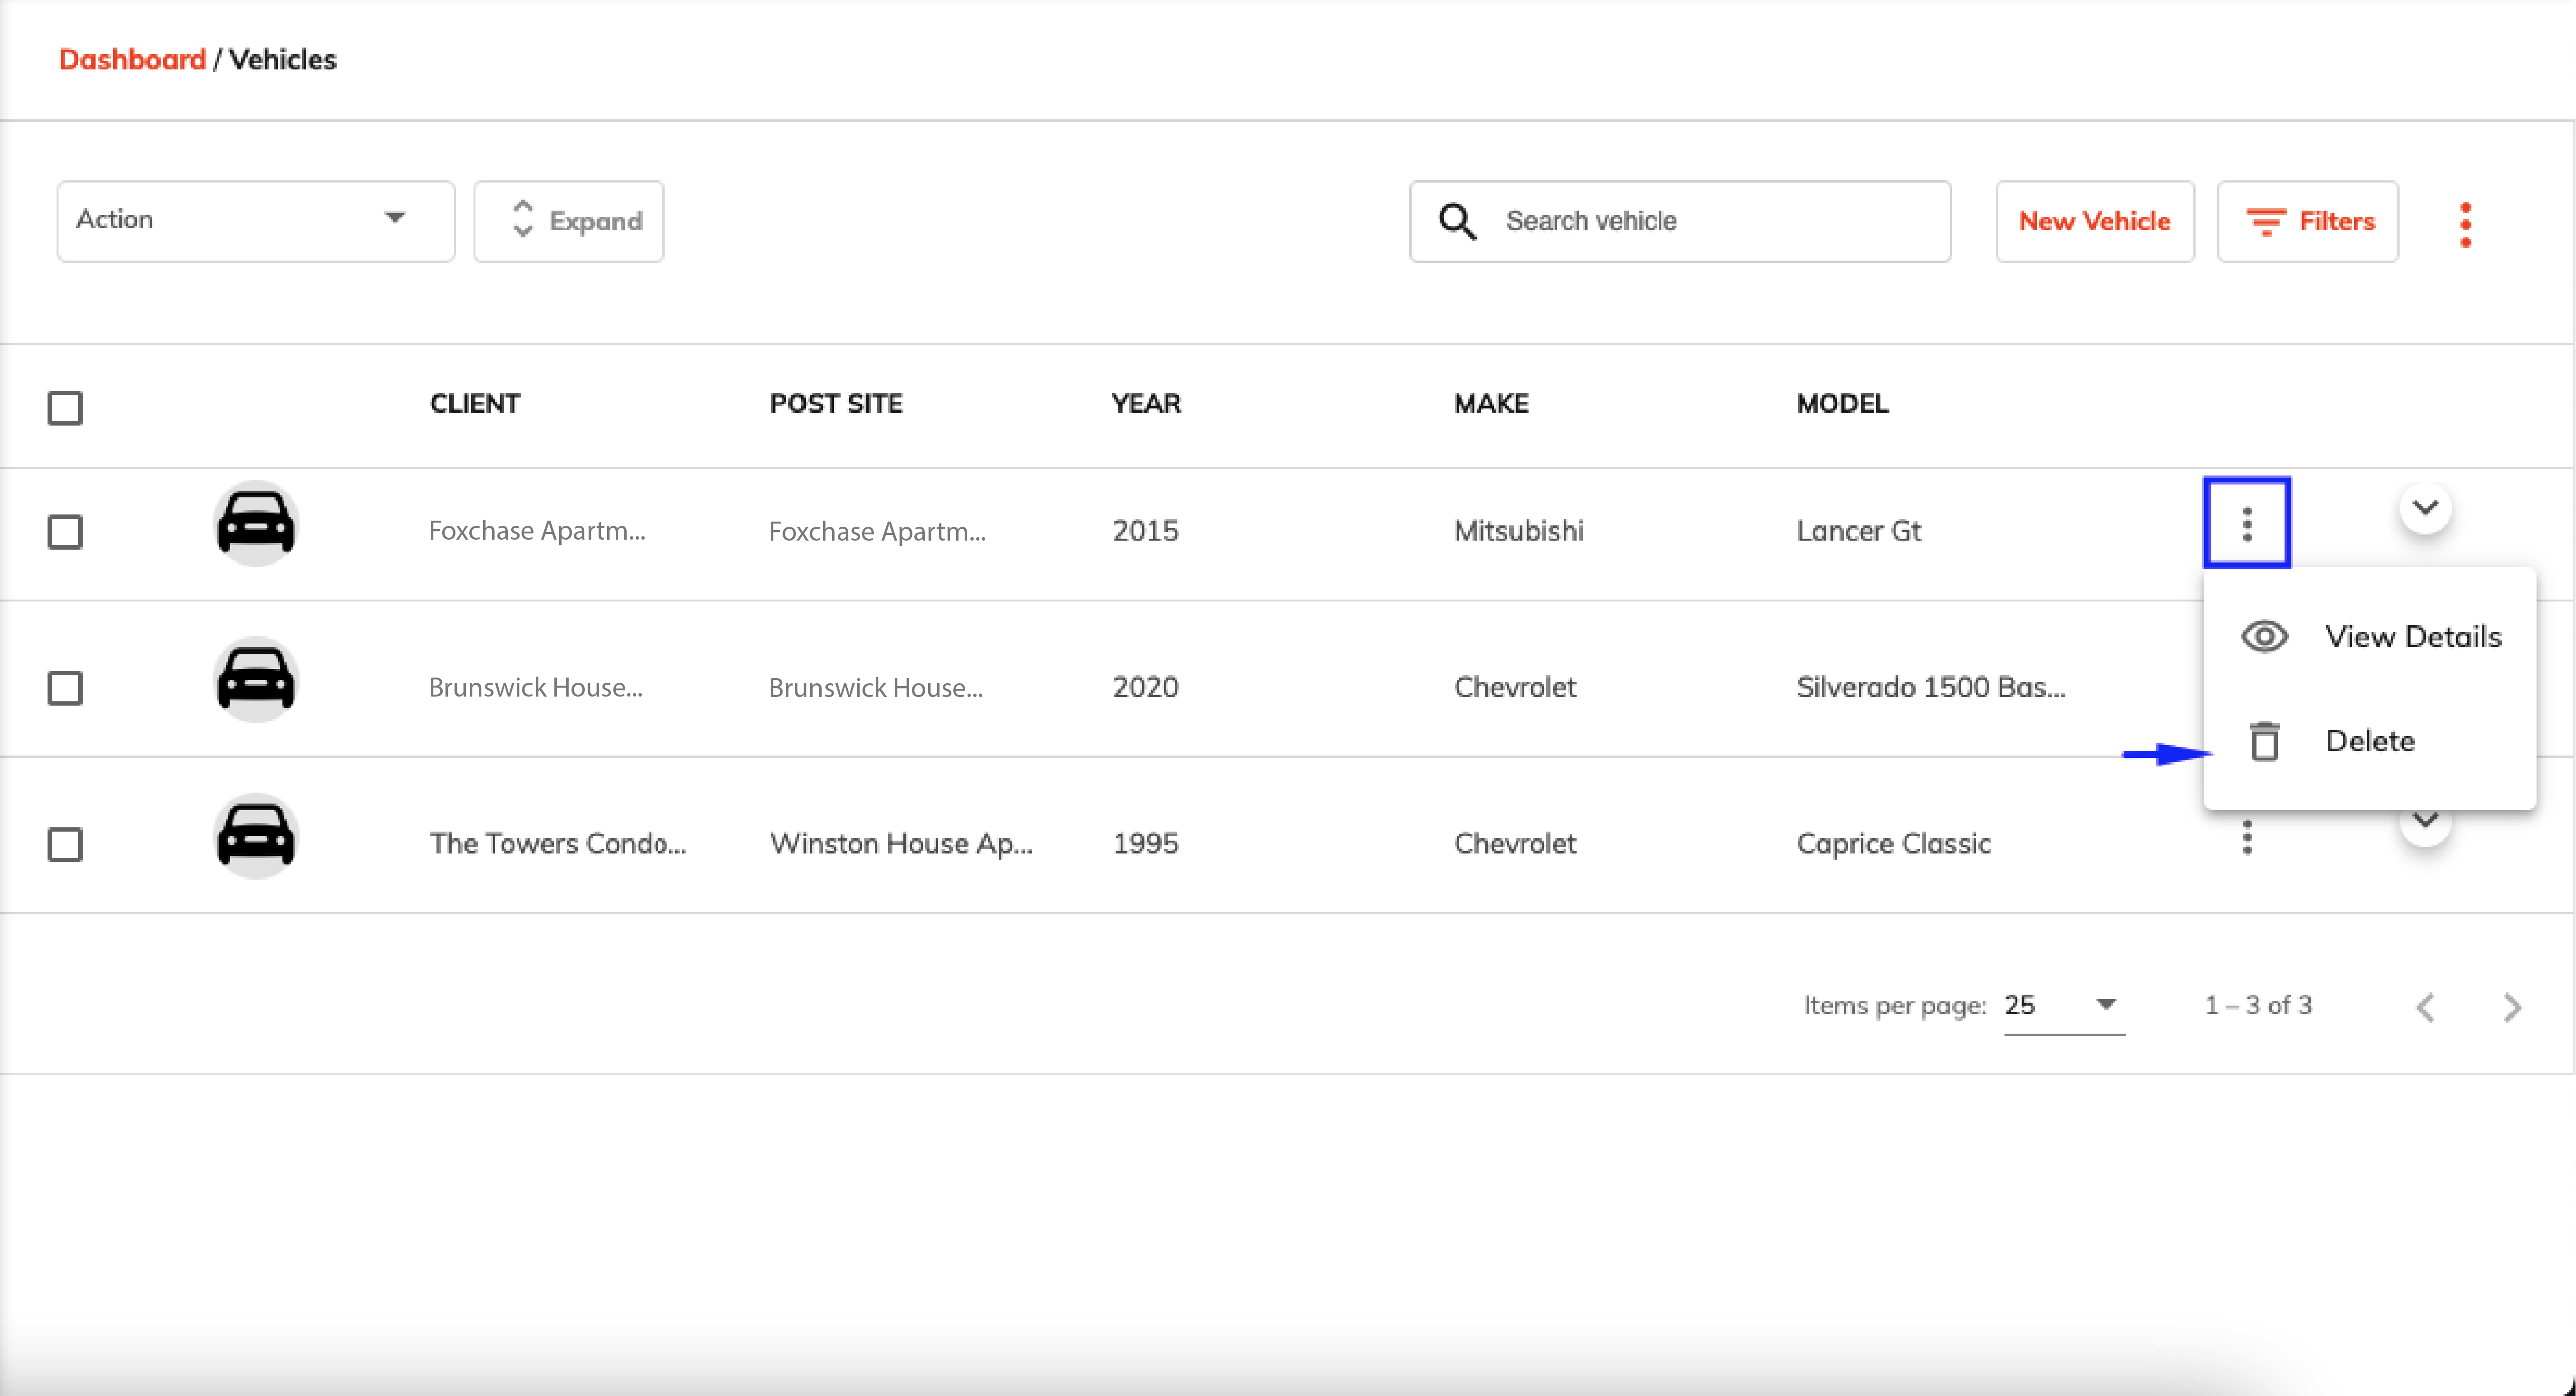The image size is (2576, 1396).
Task: Open the Caprice Classic row kebab menu
Action: click(x=2246, y=837)
